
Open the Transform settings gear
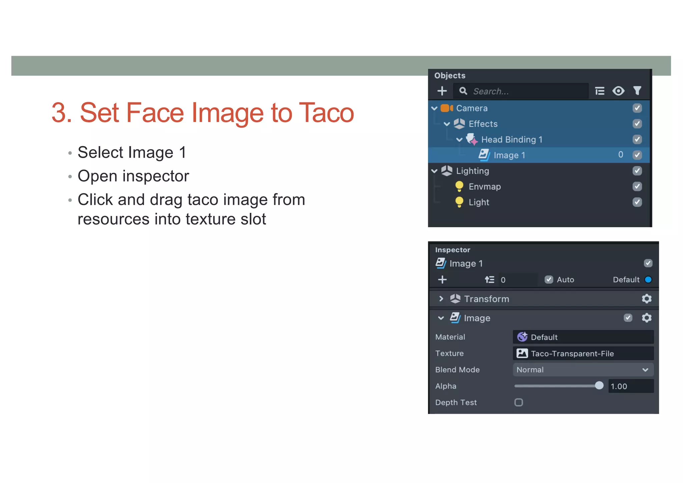pyautogui.click(x=647, y=299)
